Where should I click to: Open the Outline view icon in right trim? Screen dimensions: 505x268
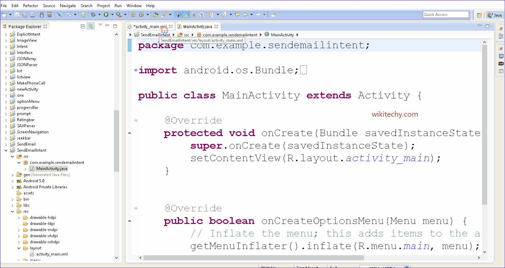(x=501, y=36)
